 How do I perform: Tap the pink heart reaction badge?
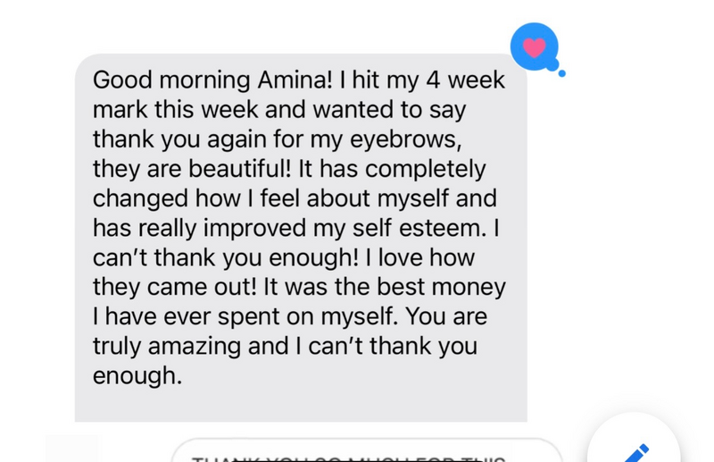[x=534, y=47]
